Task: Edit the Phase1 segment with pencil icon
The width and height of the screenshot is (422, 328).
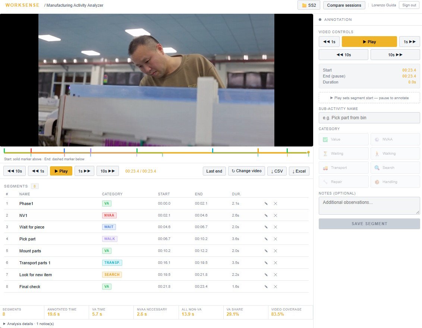Action: pos(266,204)
